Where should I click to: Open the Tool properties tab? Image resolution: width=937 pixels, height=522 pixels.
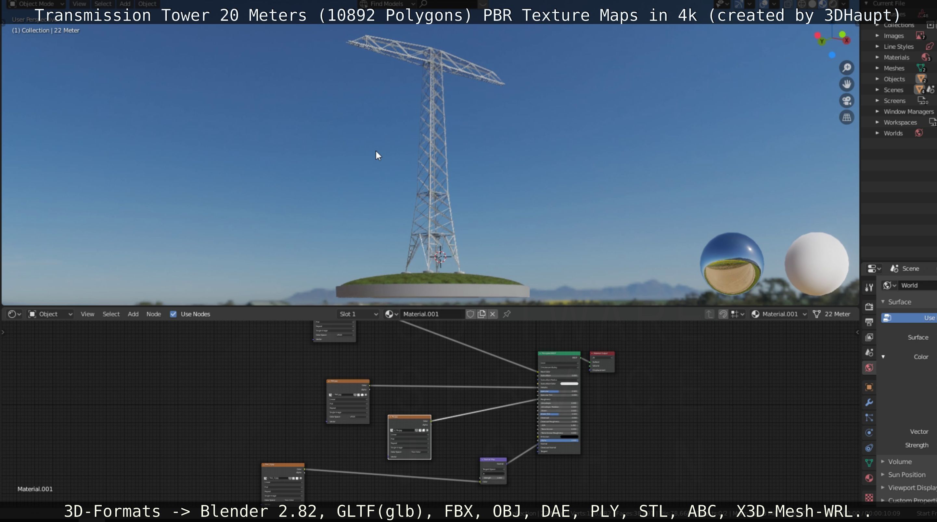tap(869, 288)
